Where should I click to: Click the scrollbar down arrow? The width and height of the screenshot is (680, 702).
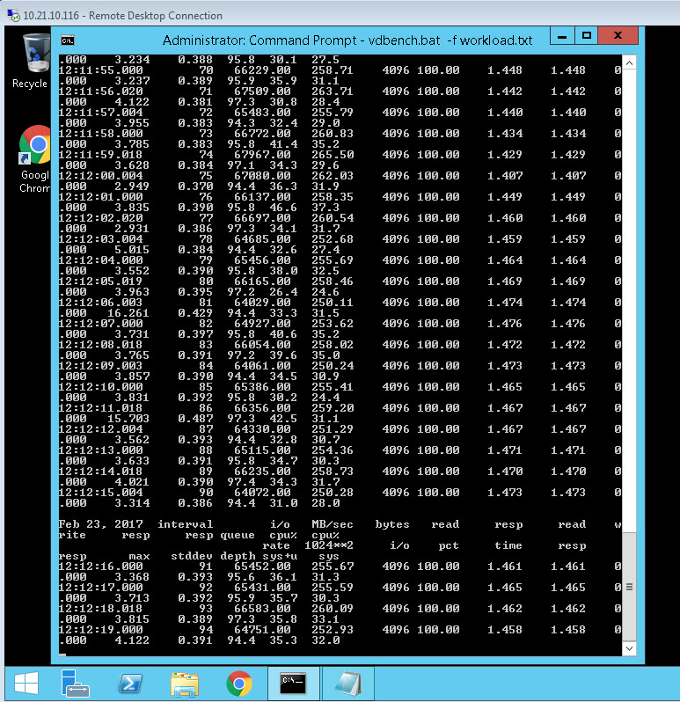629,648
